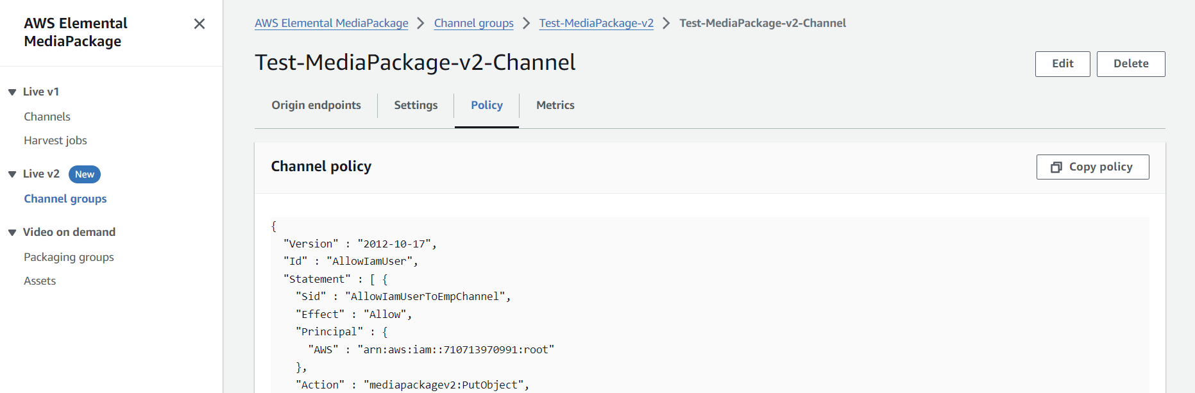Viewport: 1195px width, 393px height.
Task: Click the mediapackagev2:PutObject action line
Action: [412, 385]
